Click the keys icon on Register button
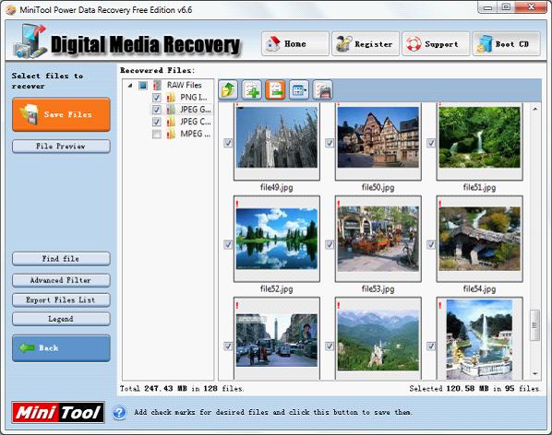This screenshot has height=435, width=552. [343, 44]
